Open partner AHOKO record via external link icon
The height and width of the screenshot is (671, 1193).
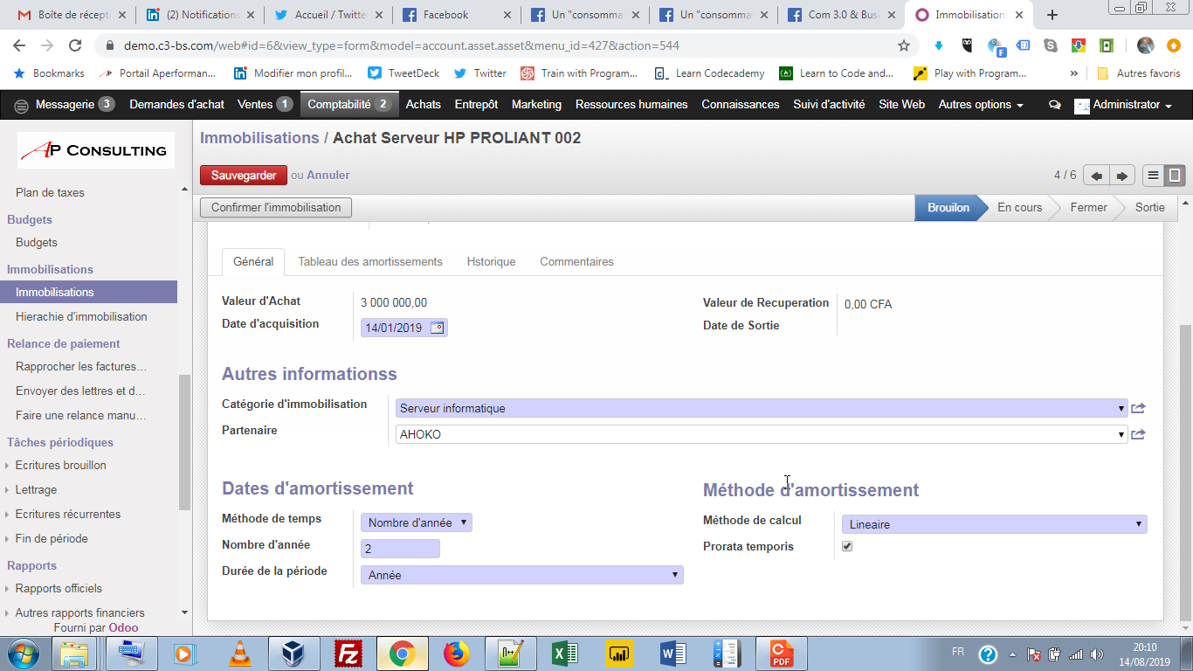click(x=1138, y=434)
